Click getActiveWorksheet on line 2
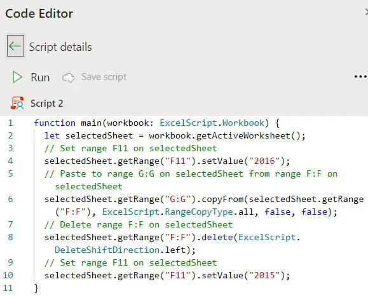The width and height of the screenshot is (368, 298). (x=243, y=135)
